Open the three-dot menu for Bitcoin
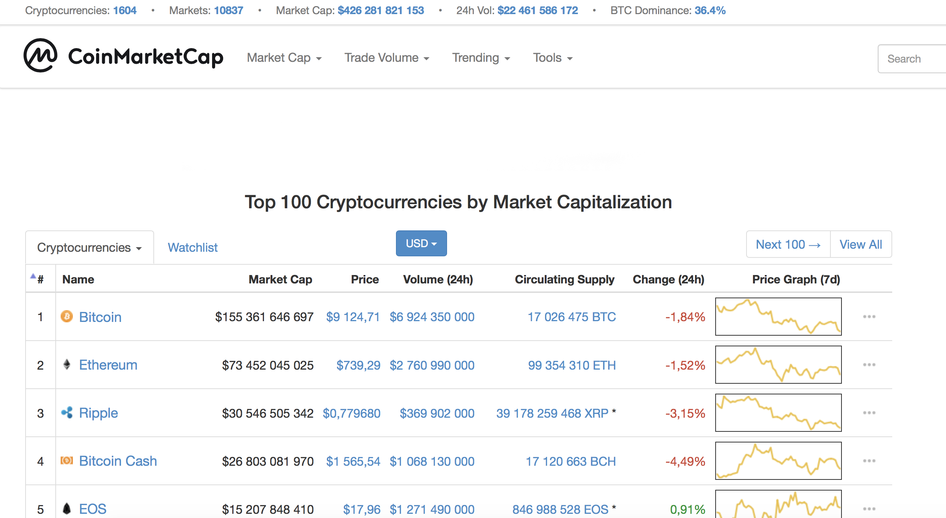Screen dimensions: 946x518 (869, 317)
